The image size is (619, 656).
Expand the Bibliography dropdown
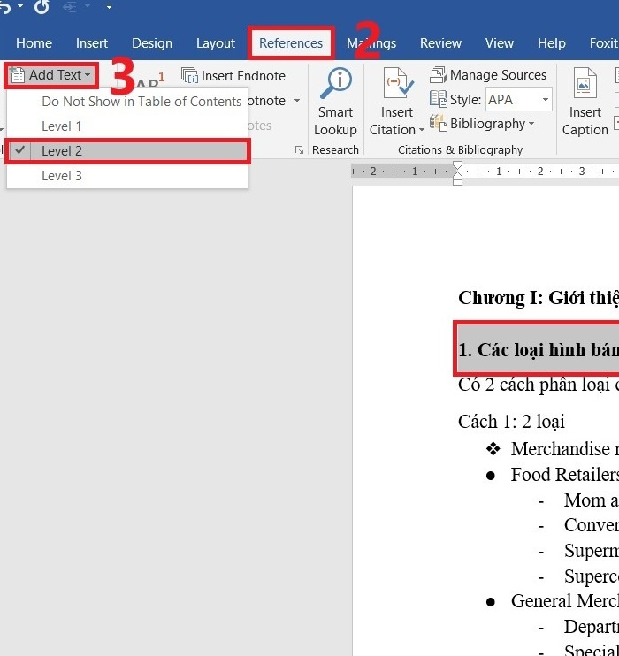pos(531,124)
